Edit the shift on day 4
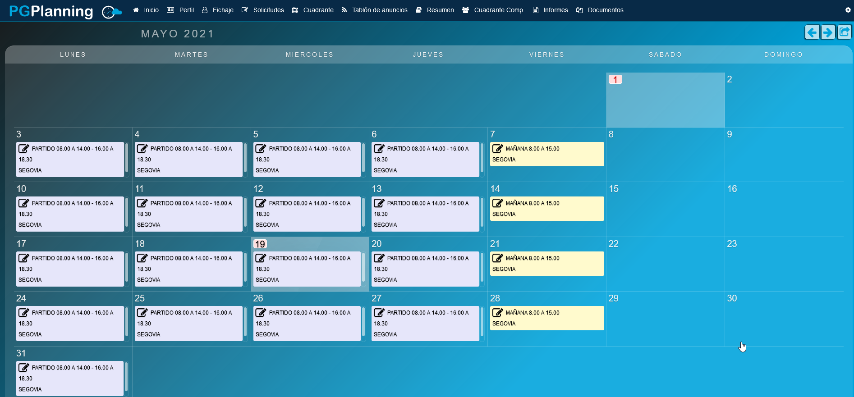 [142, 149]
